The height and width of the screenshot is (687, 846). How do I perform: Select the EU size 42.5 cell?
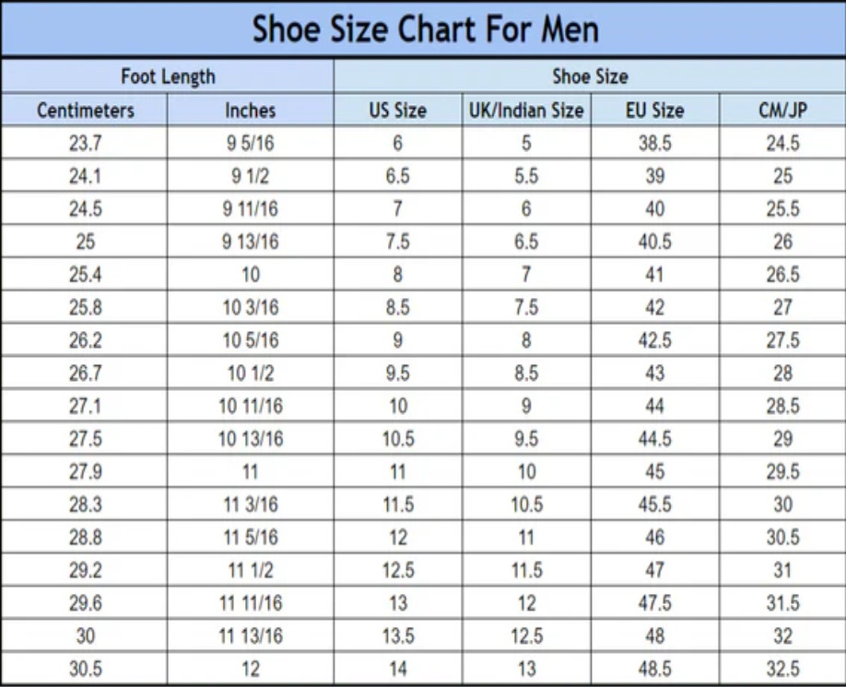654,340
